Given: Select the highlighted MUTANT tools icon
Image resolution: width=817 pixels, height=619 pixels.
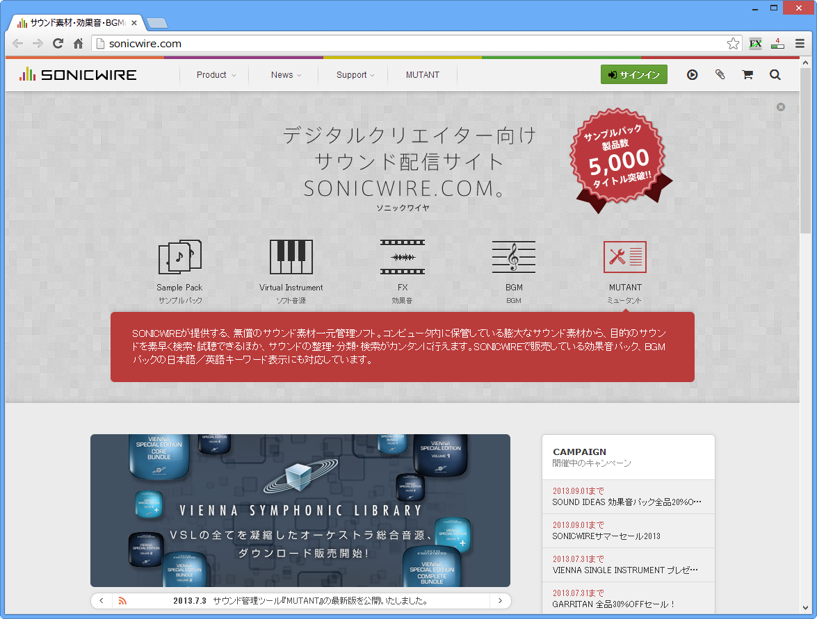Looking at the screenshot, I should (624, 257).
